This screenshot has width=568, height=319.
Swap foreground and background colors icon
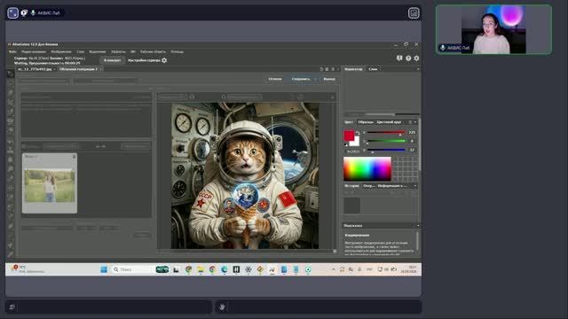(x=358, y=133)
